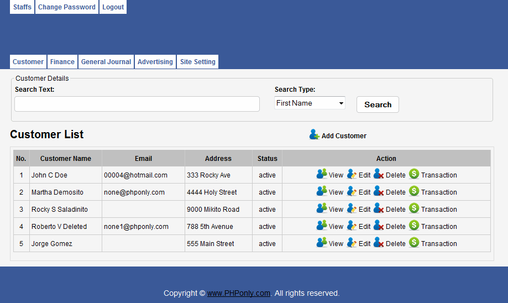This screenshot has width=508, height=303.
Task: Click the Edit icon for Rocky S Saladinito
Action: [x=352, y=208]
